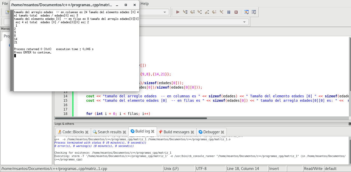Click the Step into debugger icon

(x=199, y=12)
